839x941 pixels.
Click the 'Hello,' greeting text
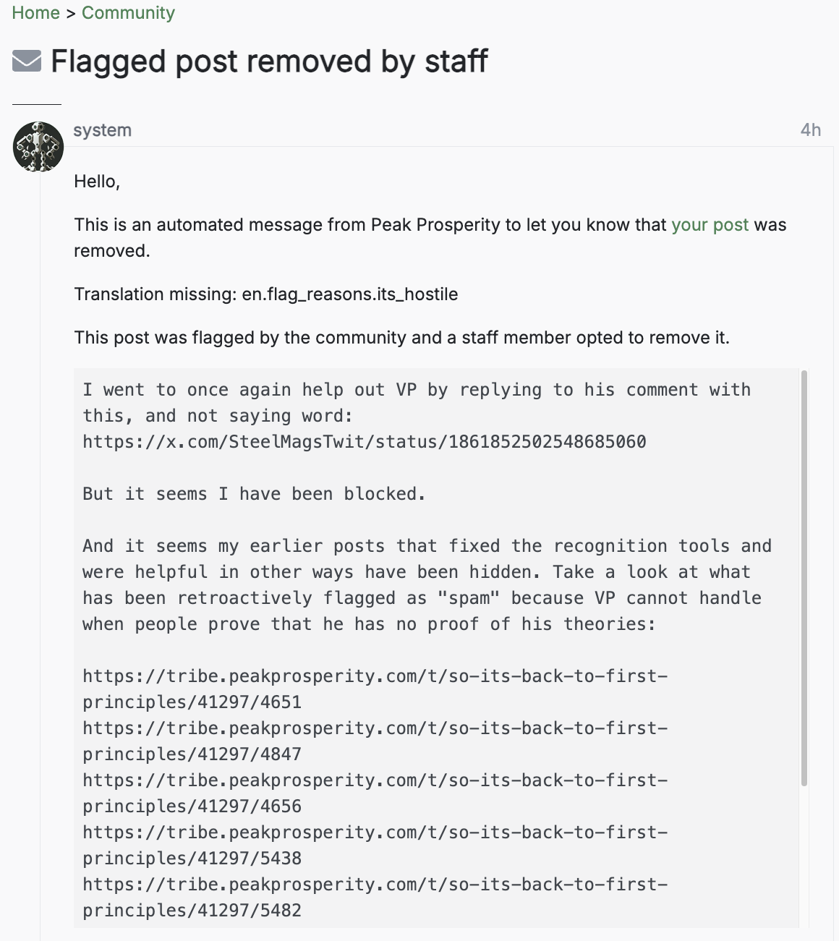tap(97, 182)
